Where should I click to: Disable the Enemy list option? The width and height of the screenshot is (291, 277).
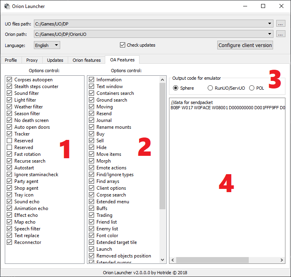[92, 229]
